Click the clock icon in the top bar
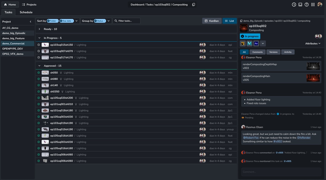The height and width of the screenshot is (180, 326). pyautogui.click(x=294, y=4)
